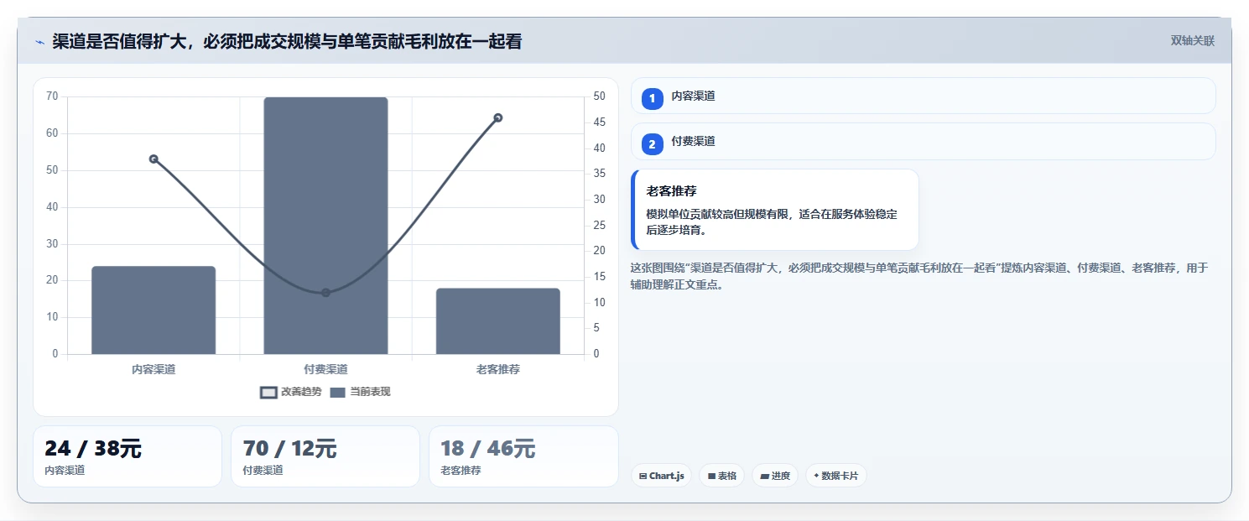The image size is (1249, 521).
Task: Click the Chart.js tag
Action: click(661, 476)
